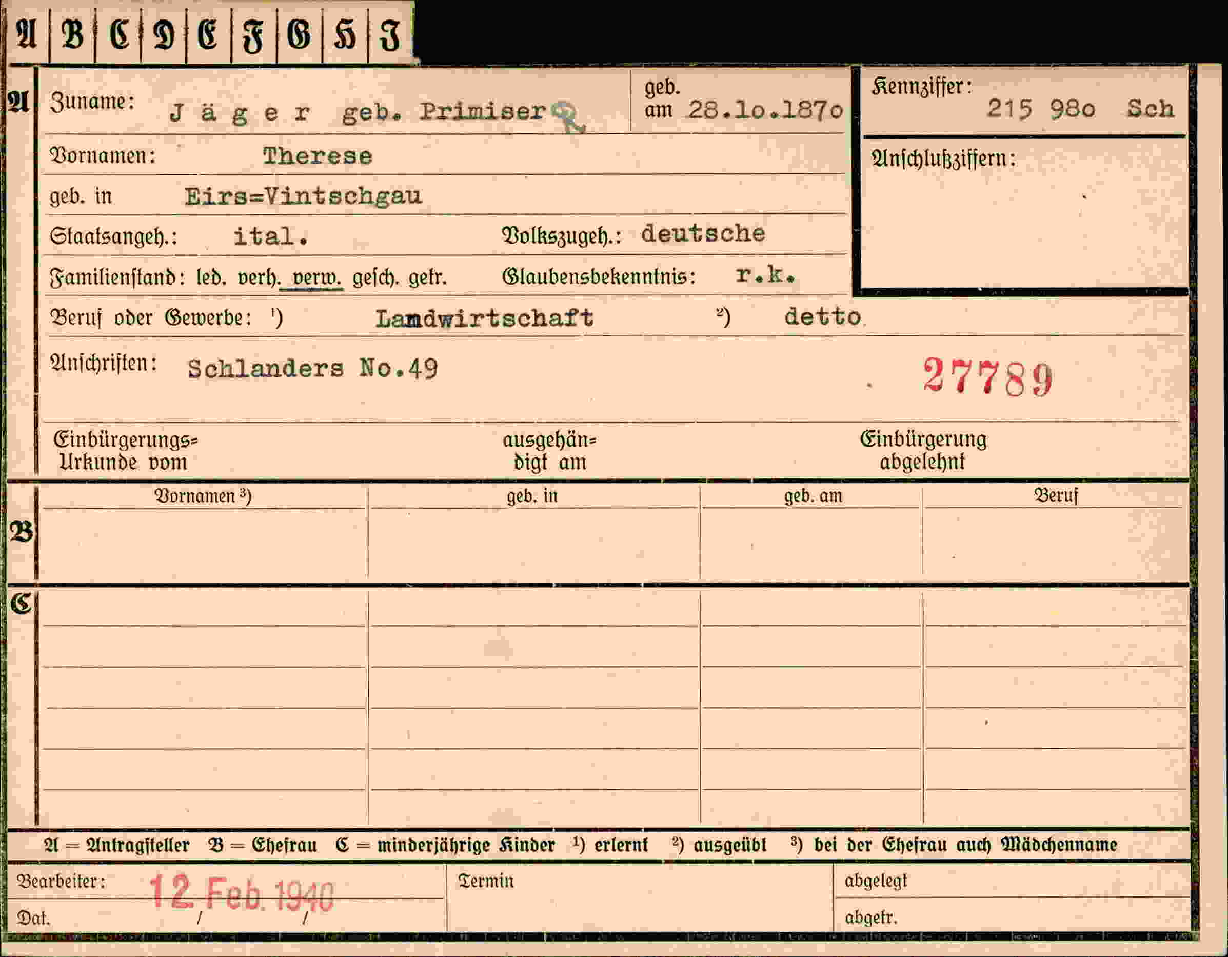1228x957 pixels.
Task: Select the index tab lettered D
Action: tap(164, 35)
